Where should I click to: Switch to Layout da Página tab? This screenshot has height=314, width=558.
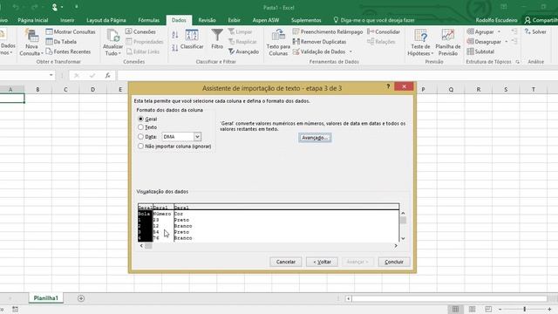106,20
